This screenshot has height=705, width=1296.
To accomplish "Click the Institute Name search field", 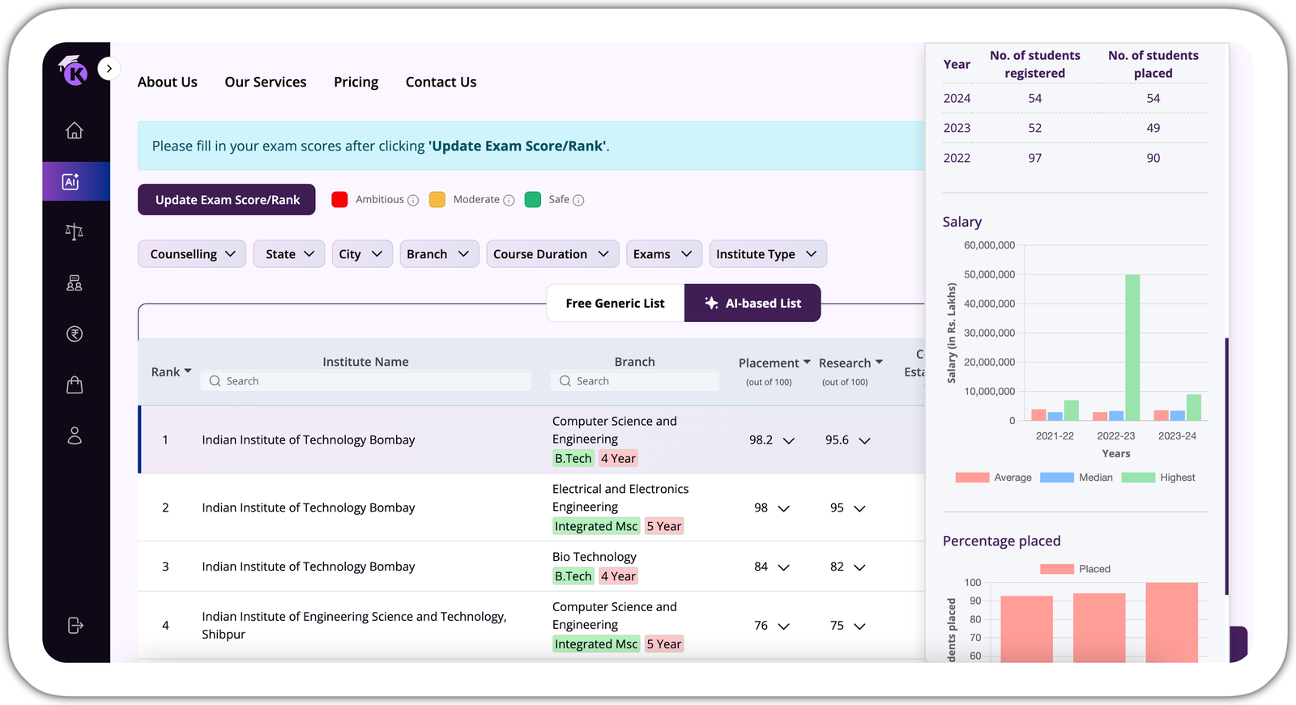I will [x=366, y=381].
